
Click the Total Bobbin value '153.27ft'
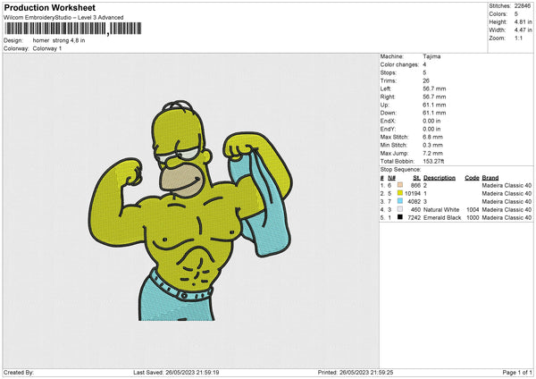tap(433, 161)
